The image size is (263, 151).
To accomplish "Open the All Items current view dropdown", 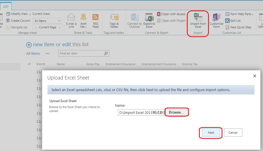I will click(47, 21).
